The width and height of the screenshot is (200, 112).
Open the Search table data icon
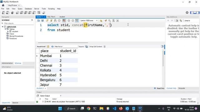tap(39, 12)
